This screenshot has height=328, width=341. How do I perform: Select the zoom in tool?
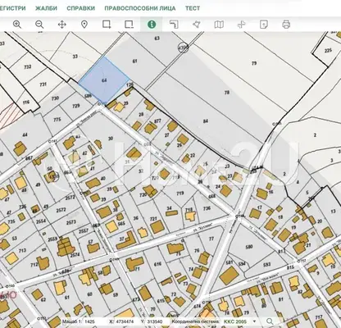coord(17,25)
